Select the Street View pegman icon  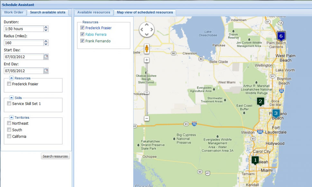coord(147,49)
